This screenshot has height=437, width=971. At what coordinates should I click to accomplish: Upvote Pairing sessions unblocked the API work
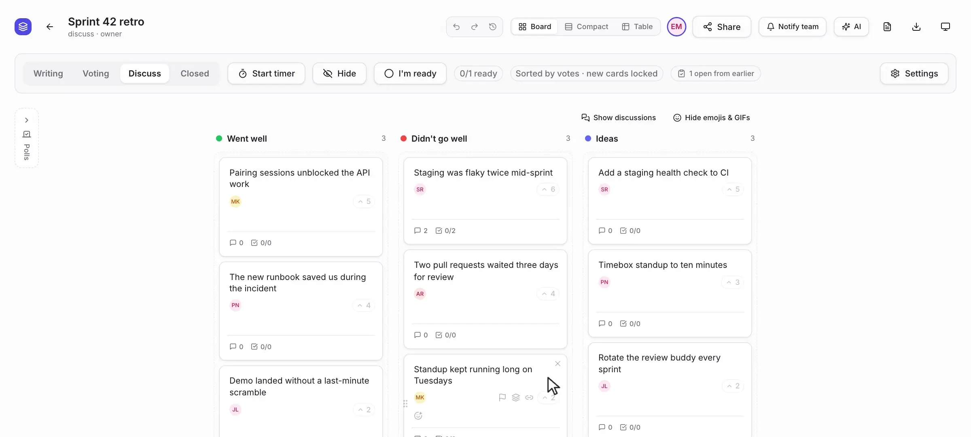(364, 202)
